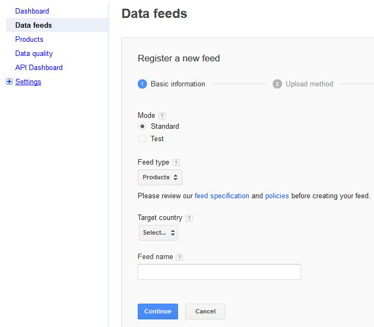Click the step 2 Upload method circle

click(x=277, y=84)
